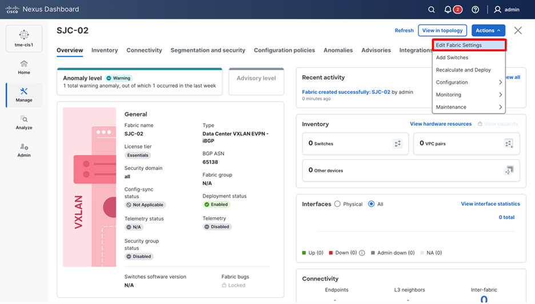Click the Switches inventory card icon
Viewport: 535px width, 304px height.
pyautogui.click(x=397, y=144)
